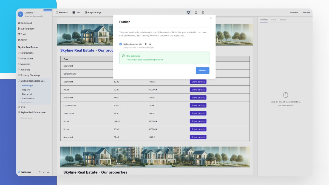The image size is (329, 185).
Task: Open Page settings gear
Action: 86,13
